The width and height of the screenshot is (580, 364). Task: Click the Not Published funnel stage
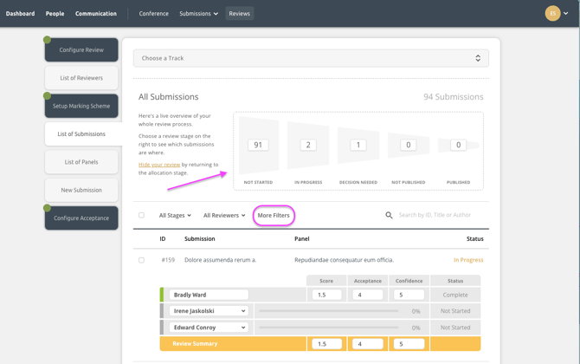click(x=409, y=146)
